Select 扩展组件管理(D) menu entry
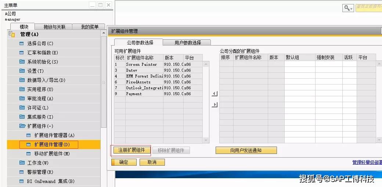This screenshot has height=187, width=382. tap(54, 145)
